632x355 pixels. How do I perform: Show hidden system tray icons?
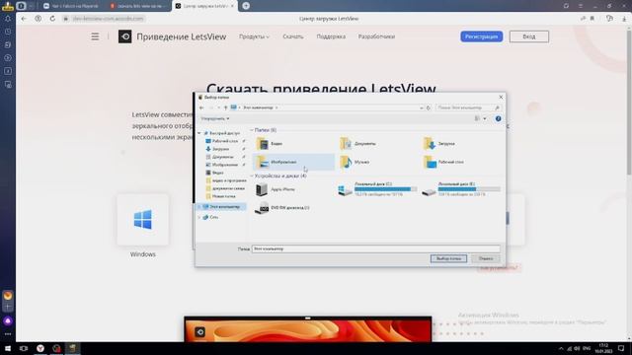[561, 348]
